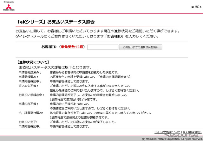Click the お支払い手続き中 status label
The width and height of the screenshot is (203, 141).
tap(31, 95)
